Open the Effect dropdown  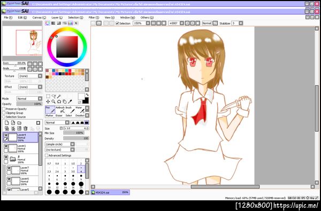click(30, 87)
